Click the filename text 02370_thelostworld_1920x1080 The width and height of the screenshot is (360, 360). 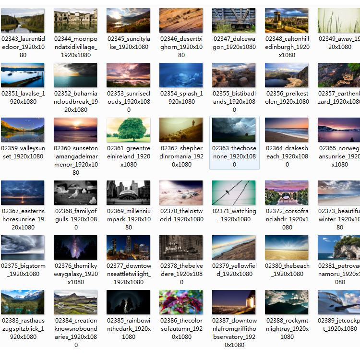click(x=181, y=215)
